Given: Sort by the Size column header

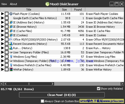Looking at the screenshot, I should tap(64, 10).
